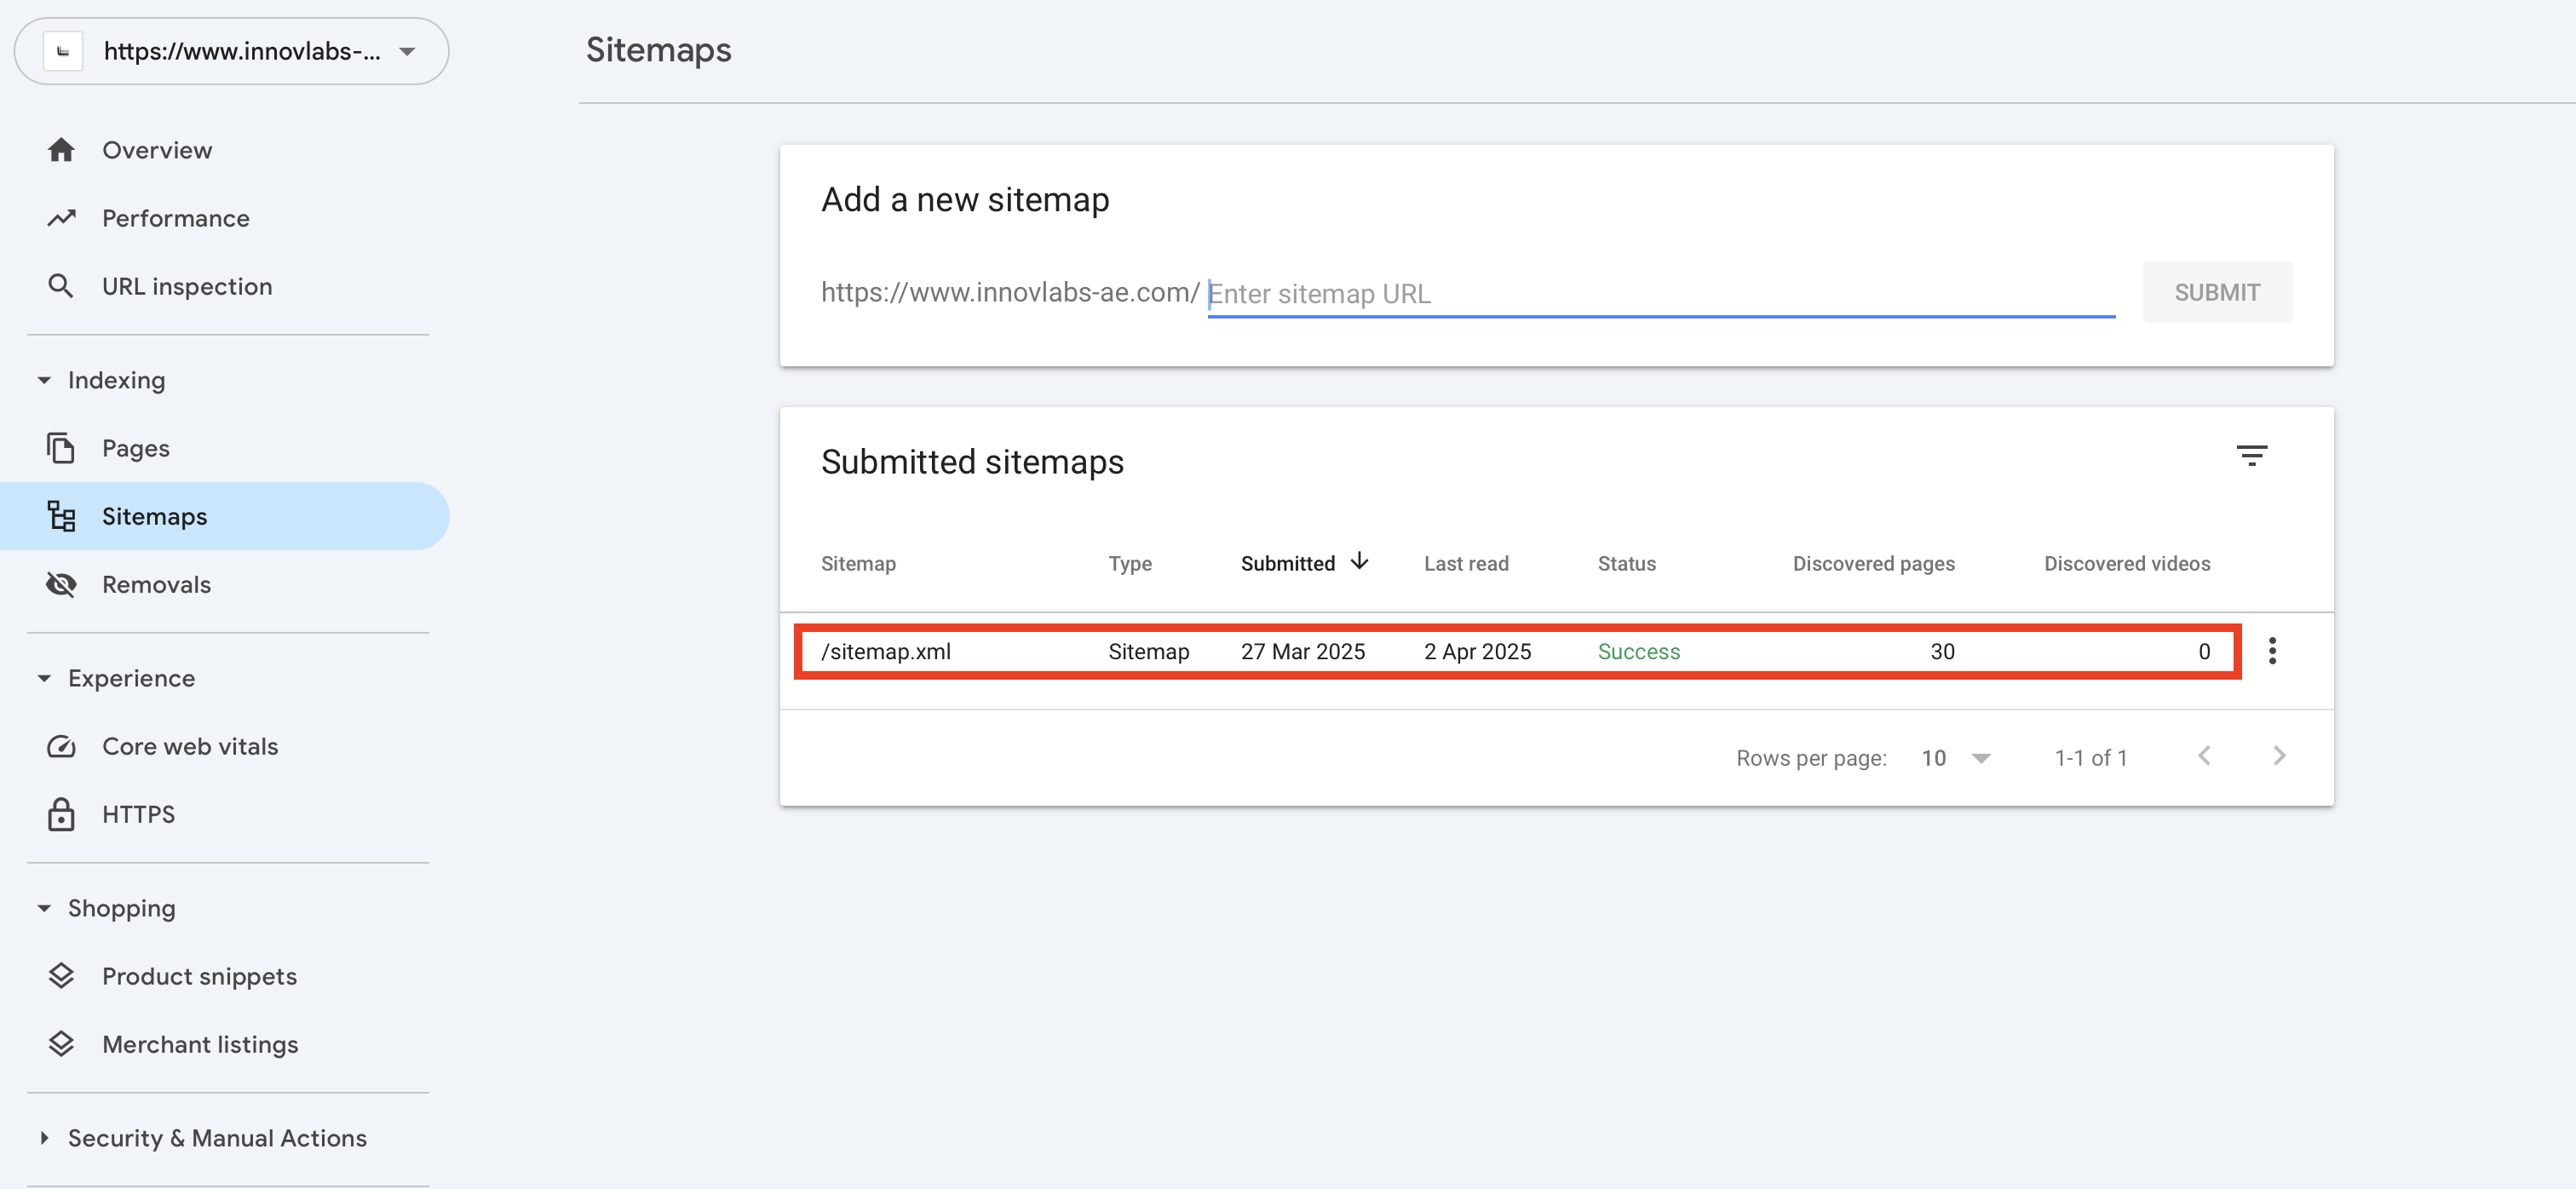Click the 27 Mar 2025 submitted date

[1303, 651]
